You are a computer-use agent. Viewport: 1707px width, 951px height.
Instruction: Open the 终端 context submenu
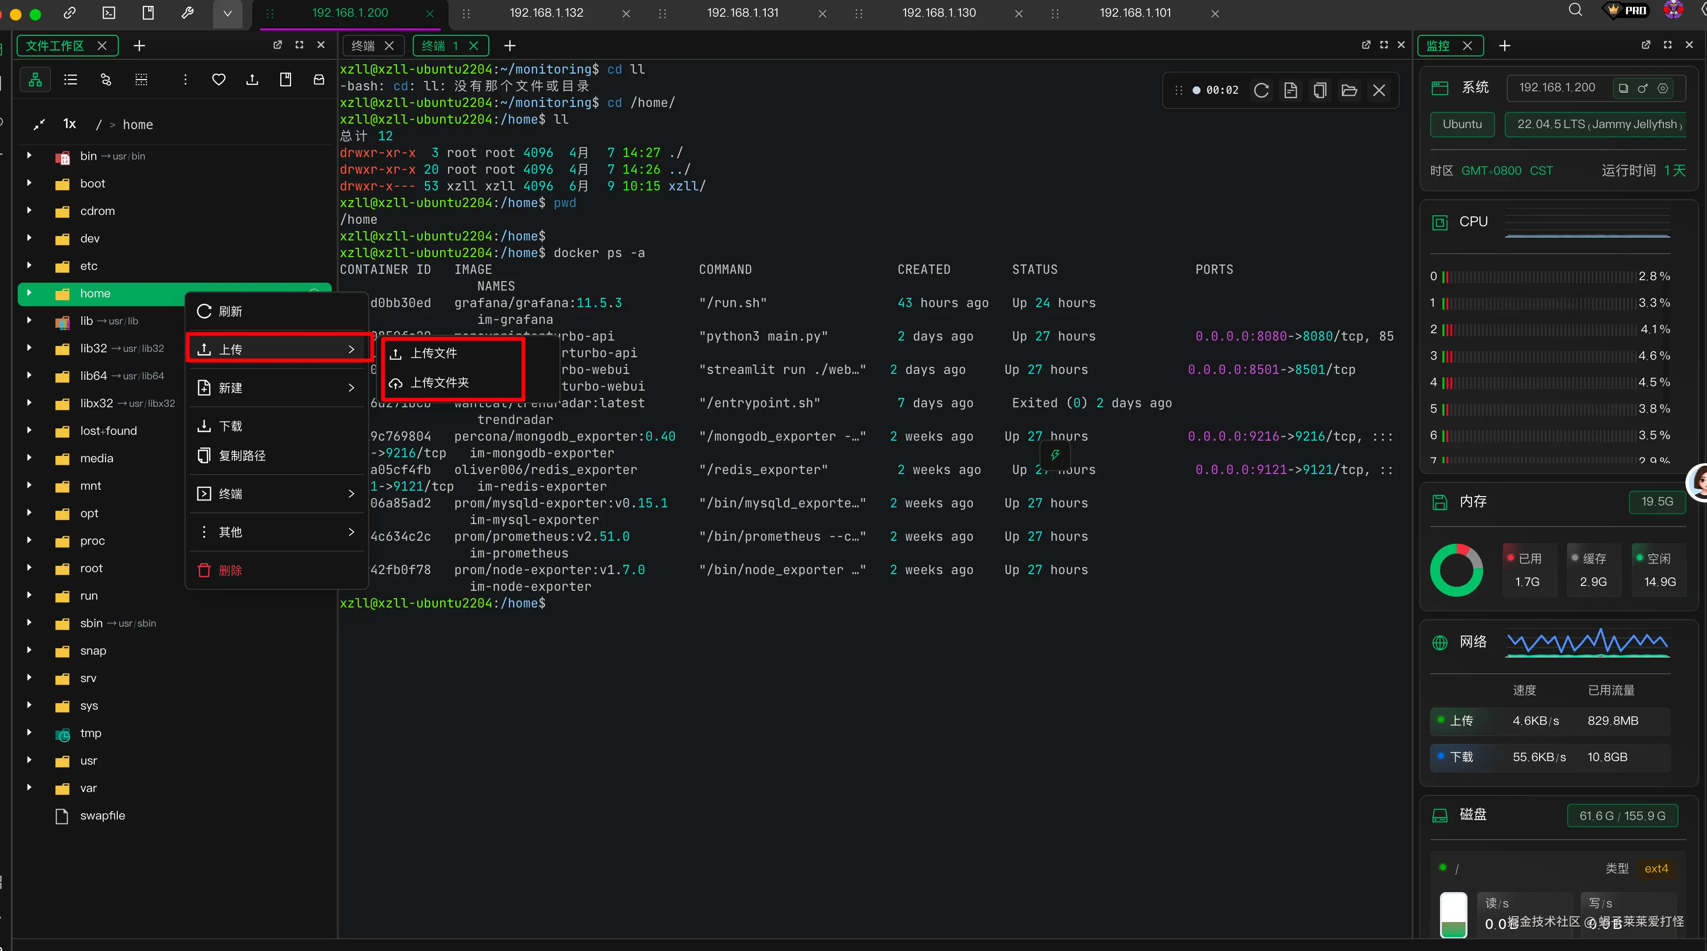pos(276,494)
